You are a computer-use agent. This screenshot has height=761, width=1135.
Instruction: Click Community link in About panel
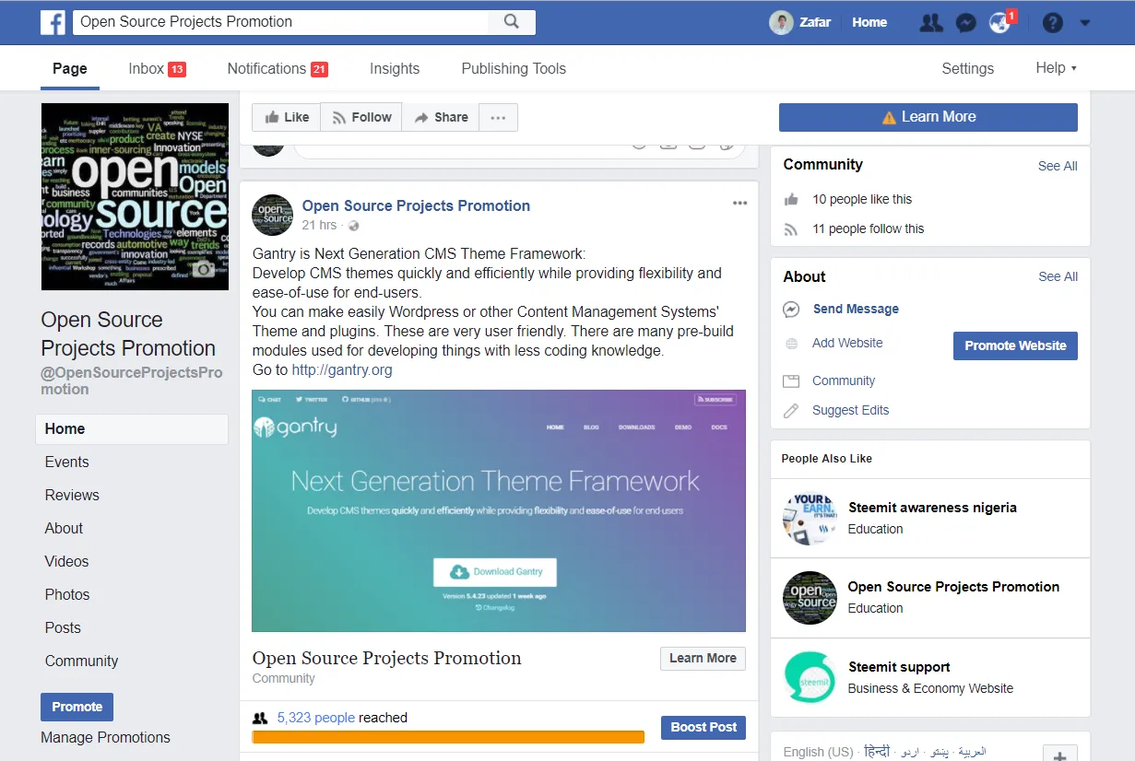coord(844,380)
